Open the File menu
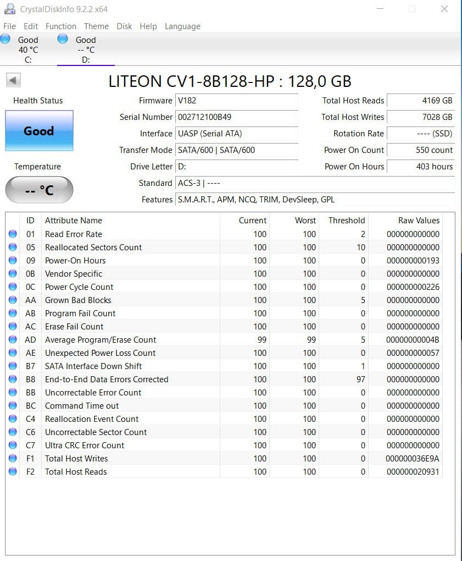This screenshot has height=561, width=462. click(x=9, y=26)
